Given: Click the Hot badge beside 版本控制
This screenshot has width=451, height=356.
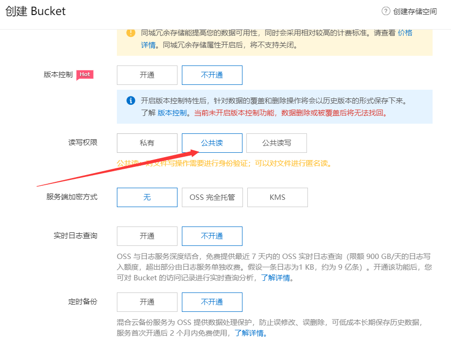Looking at the screenshot, I should [85, 75].
